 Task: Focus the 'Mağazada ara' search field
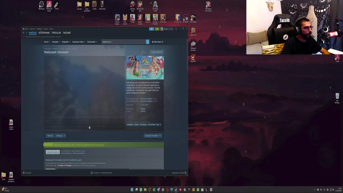(124, 42)
